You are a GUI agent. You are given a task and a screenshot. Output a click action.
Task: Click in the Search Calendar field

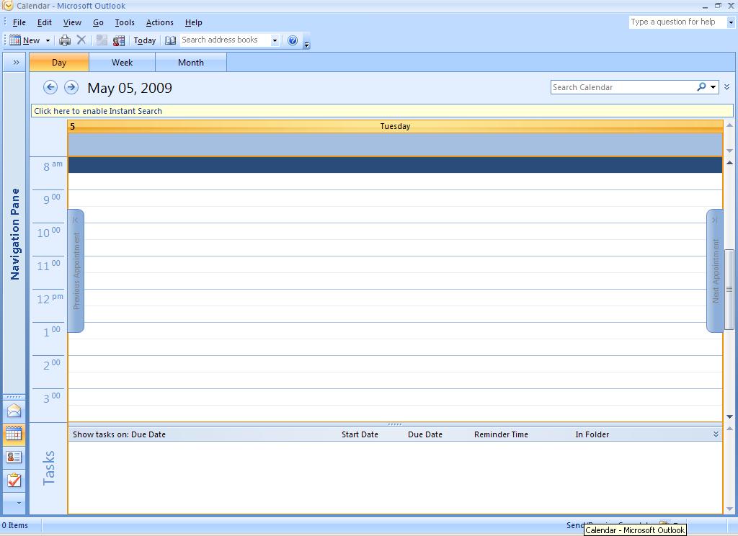[623, 87]
